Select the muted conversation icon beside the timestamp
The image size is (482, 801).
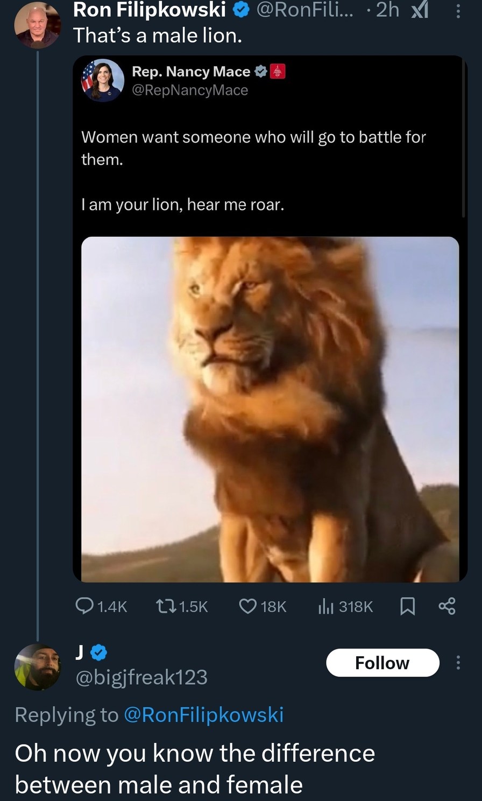tap(422, 9)
